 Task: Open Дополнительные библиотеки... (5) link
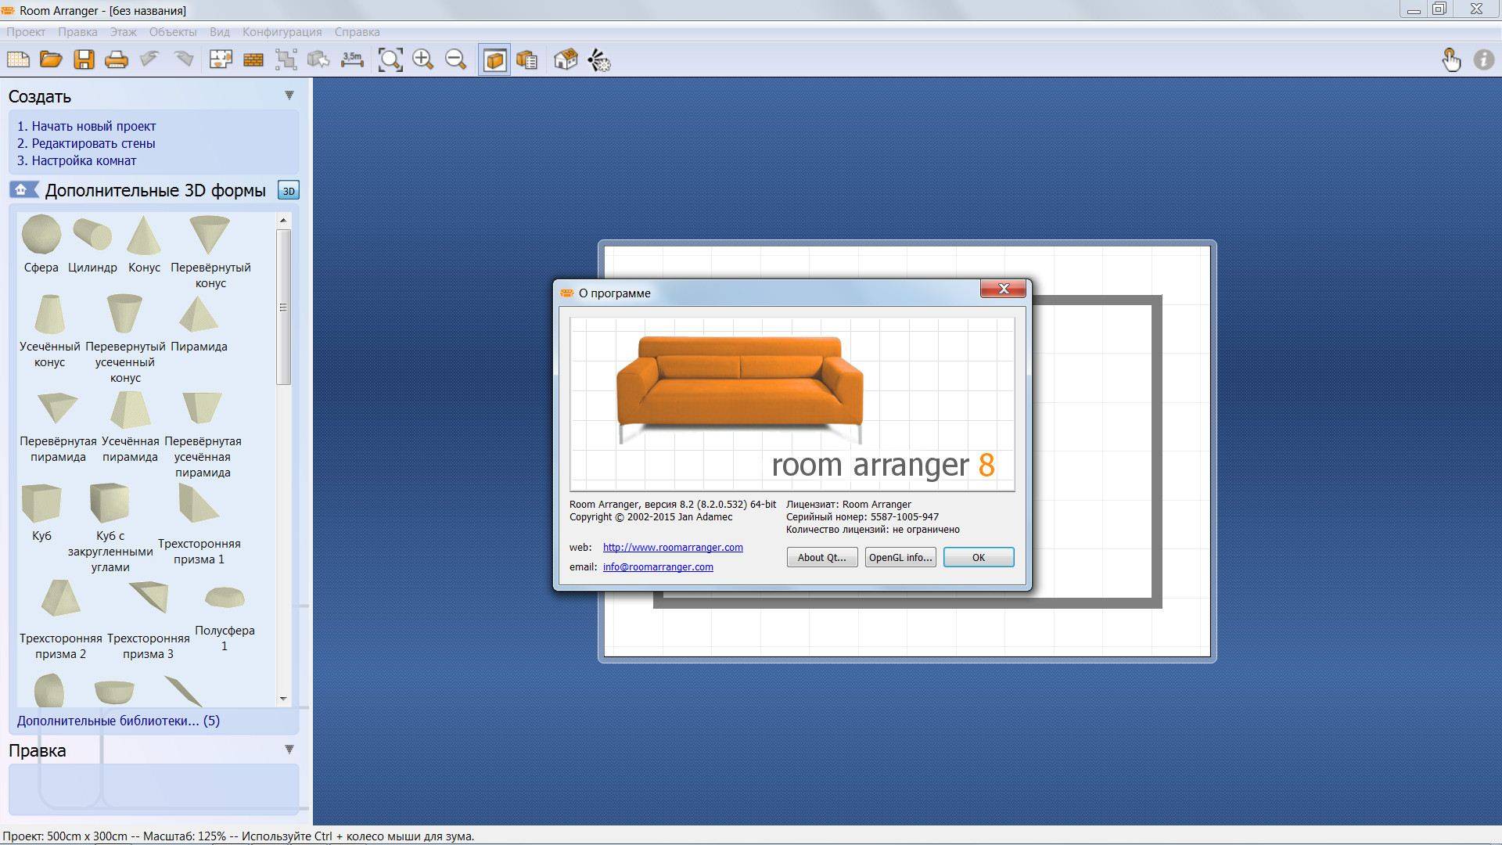118,721
